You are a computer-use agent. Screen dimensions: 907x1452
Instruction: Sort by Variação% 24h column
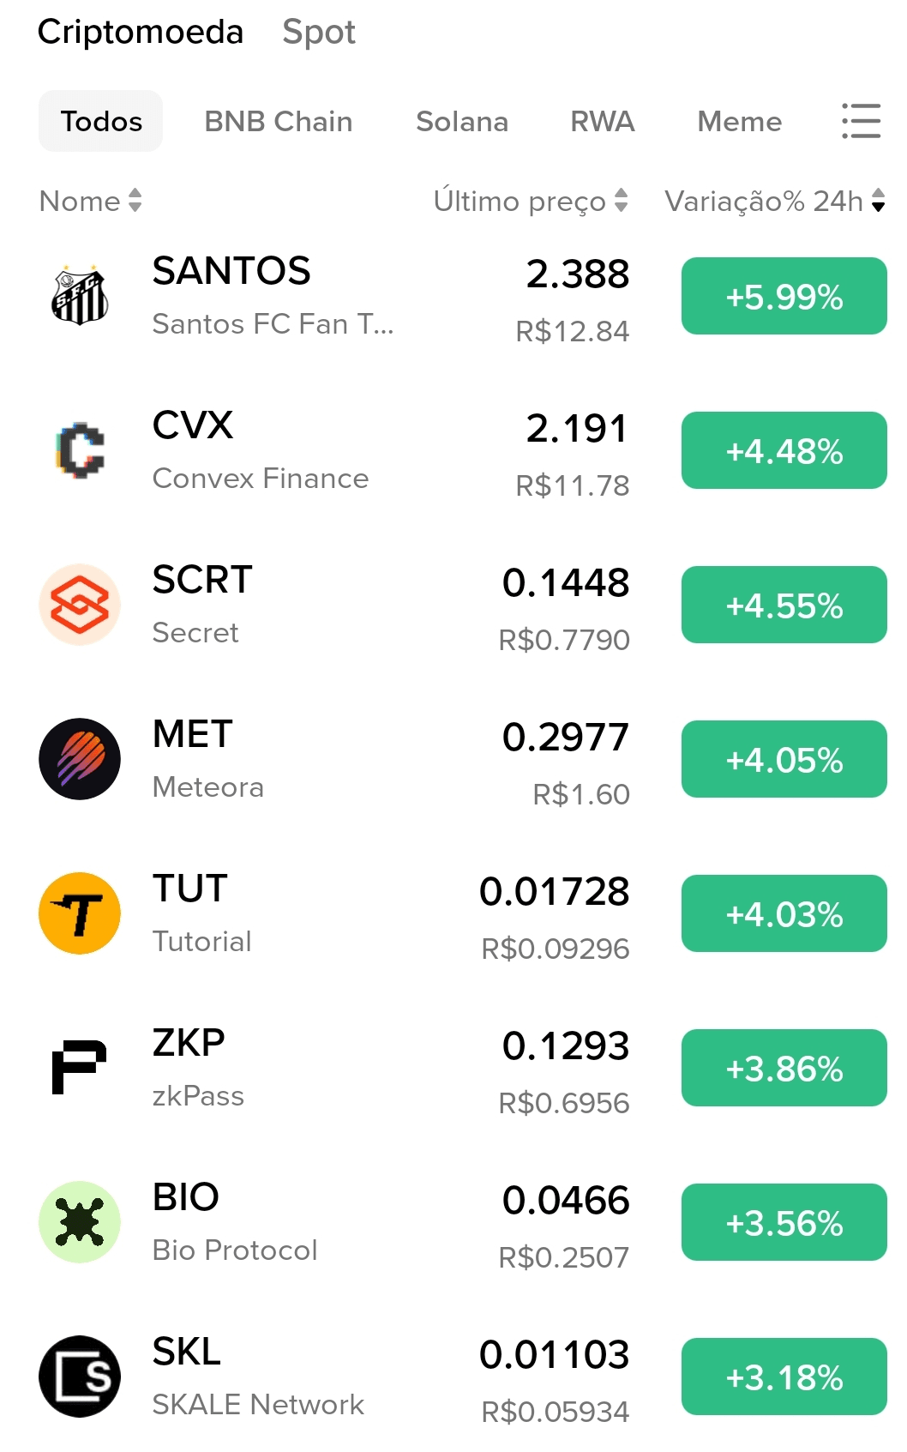(774, 201)
